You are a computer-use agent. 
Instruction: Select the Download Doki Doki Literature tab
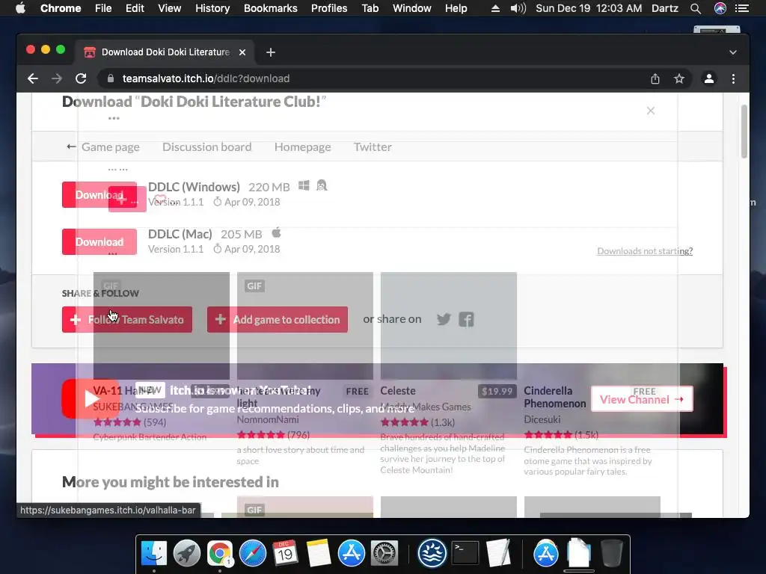[x=165, y=52]
